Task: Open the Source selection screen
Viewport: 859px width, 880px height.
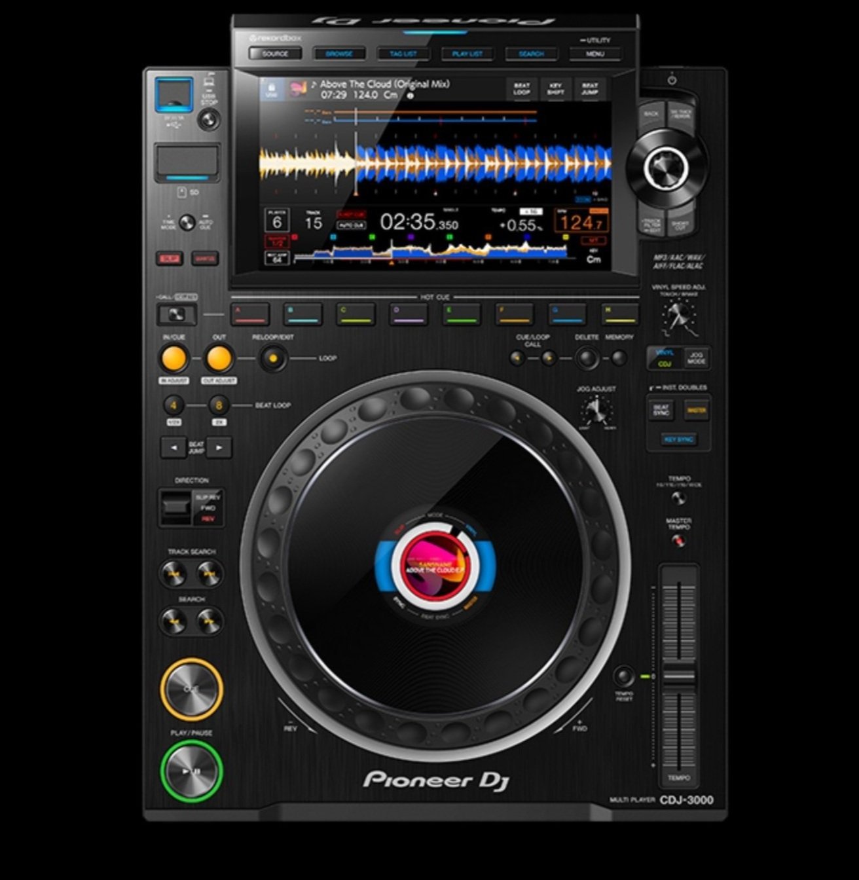Action: [275, 54]
